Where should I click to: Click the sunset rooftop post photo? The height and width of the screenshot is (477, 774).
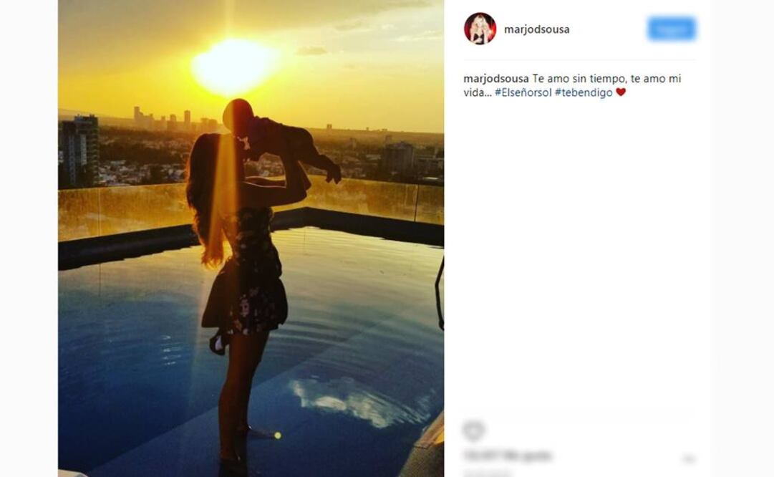click(x=251, y=238)
